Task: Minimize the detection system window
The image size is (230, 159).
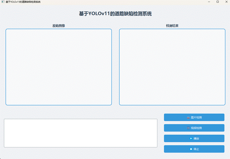Action: 209,2
